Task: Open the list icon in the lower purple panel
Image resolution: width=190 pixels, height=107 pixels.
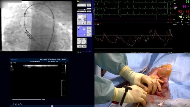Action: point(84,29)
